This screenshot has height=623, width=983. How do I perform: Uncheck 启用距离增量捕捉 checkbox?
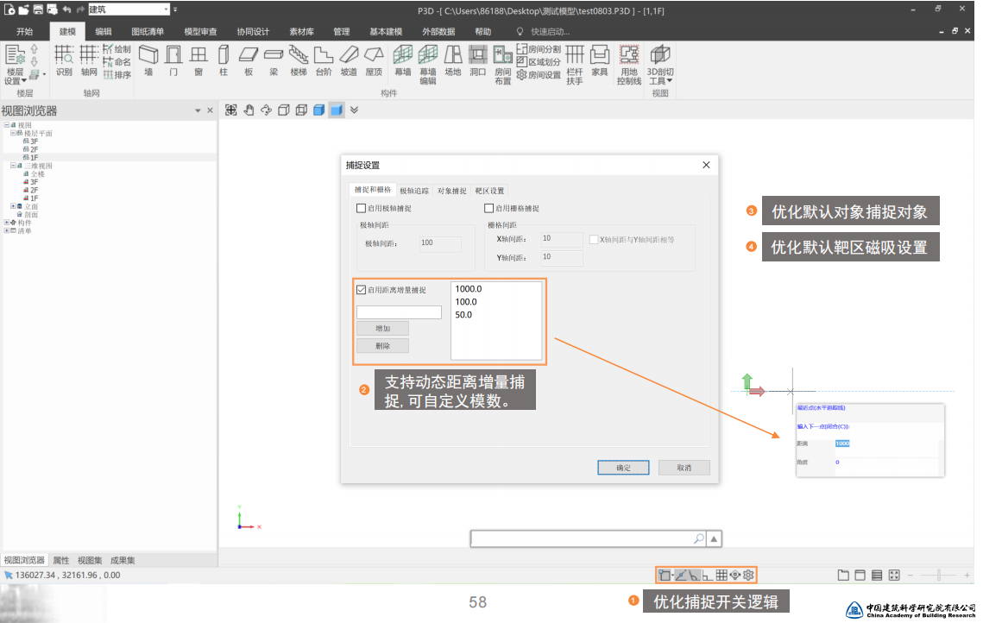pos(361,290)
